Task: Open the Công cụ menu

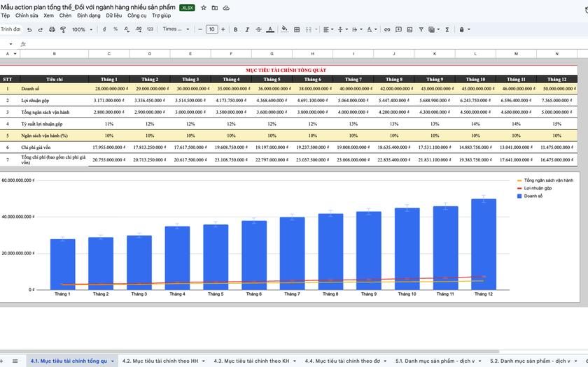Action: click(x=137, y=15)
